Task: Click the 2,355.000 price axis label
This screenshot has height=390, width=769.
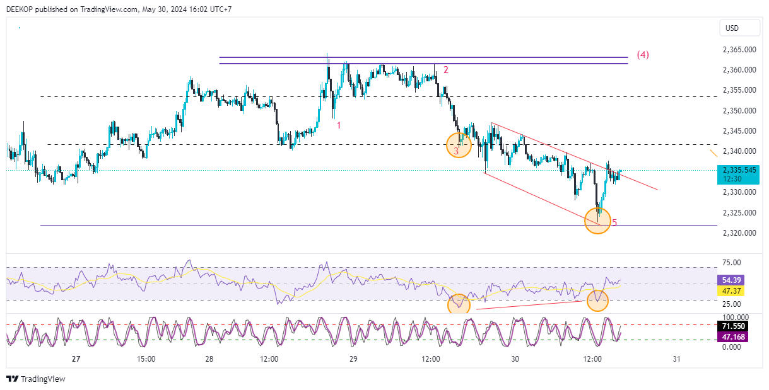Action: 740,90
